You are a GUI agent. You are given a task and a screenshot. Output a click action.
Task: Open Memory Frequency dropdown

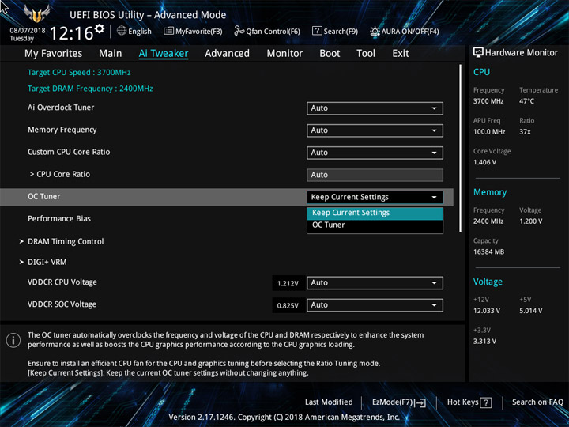pos(375,130)
